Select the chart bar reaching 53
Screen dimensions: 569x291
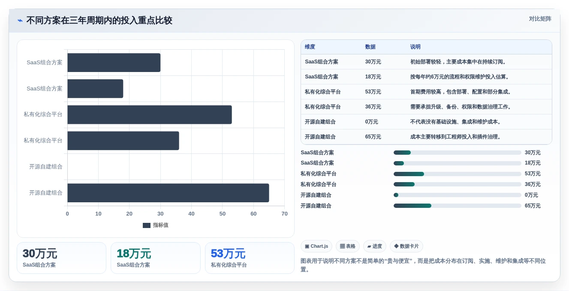pos(150,115)
